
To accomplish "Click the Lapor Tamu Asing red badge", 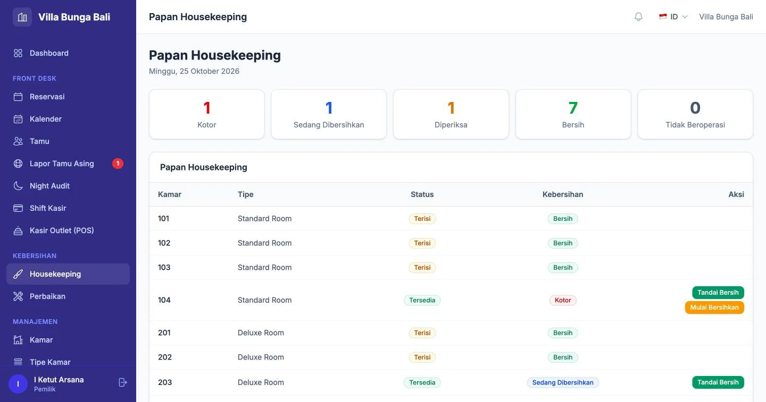I will point(118,164).
